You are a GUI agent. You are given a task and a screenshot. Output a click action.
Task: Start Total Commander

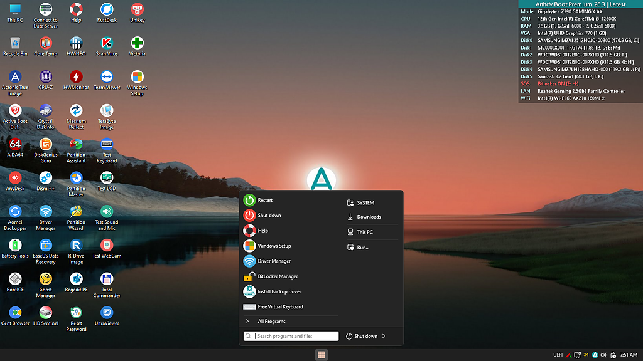(x=107, y=285)
